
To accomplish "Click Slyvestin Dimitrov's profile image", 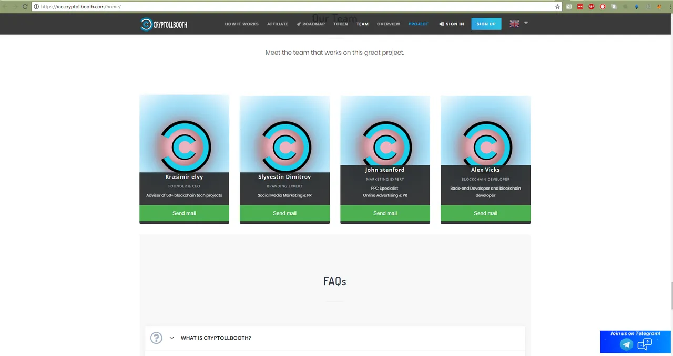I will (284, 134).
